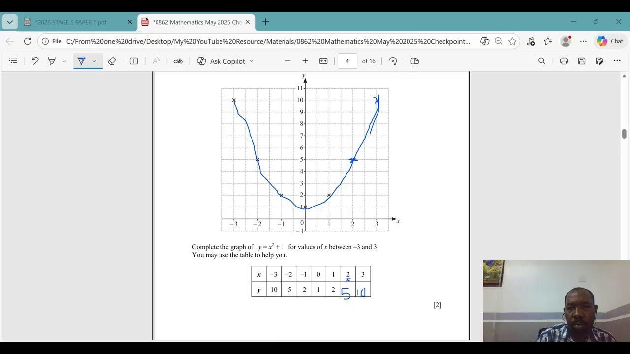Close the 2026 STAGE 6 PAPER 1.pdf tab
Image resolution: width=630 pixels, height=354 pixels.
pyautogui.click(x=130, y=22)
